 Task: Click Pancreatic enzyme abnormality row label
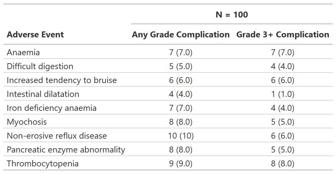click(x=66, y=150)
